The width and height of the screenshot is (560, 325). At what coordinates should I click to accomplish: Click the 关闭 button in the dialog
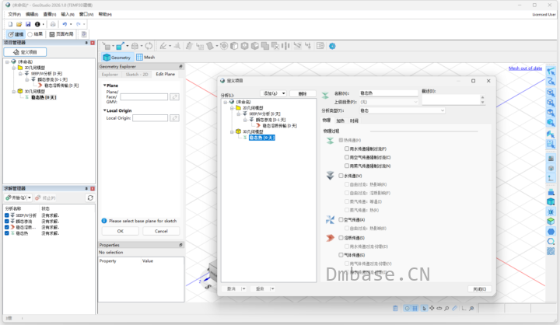pyautogui.click(x=480, y=289)
